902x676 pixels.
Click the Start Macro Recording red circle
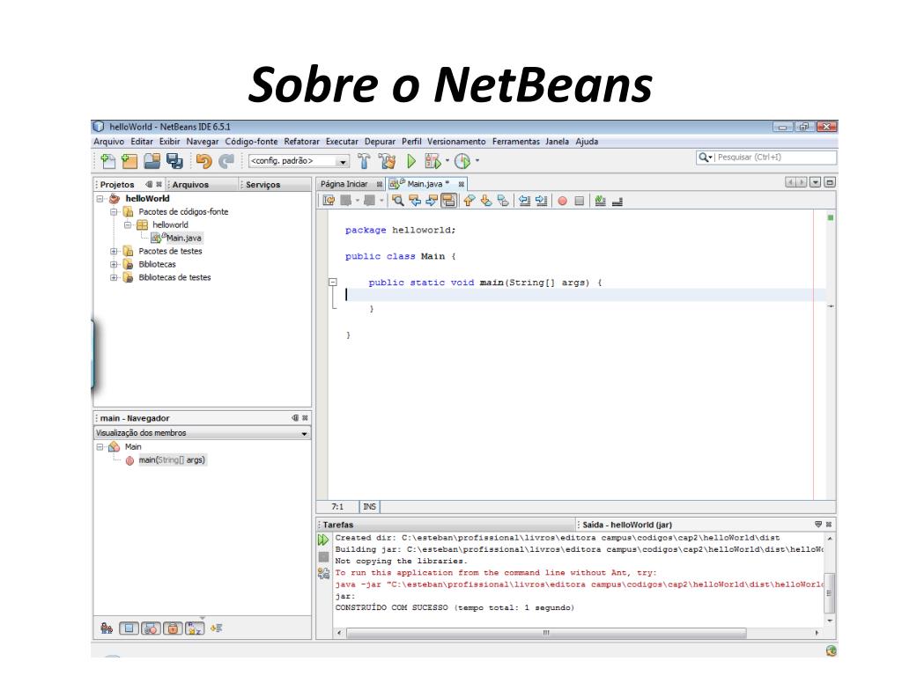click(563, 201)
